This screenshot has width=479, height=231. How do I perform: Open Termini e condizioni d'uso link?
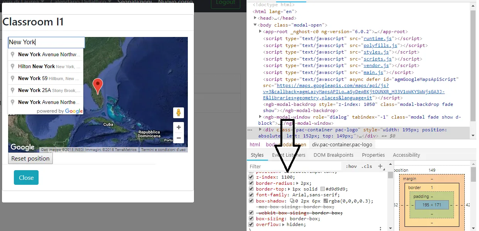click(x=163, y=150)
